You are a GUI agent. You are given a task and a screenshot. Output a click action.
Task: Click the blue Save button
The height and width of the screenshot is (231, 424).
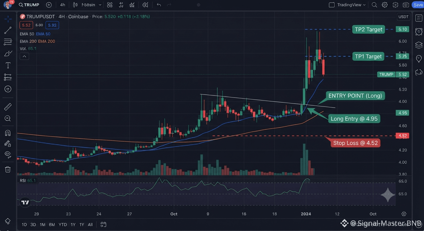pos(418,5)
